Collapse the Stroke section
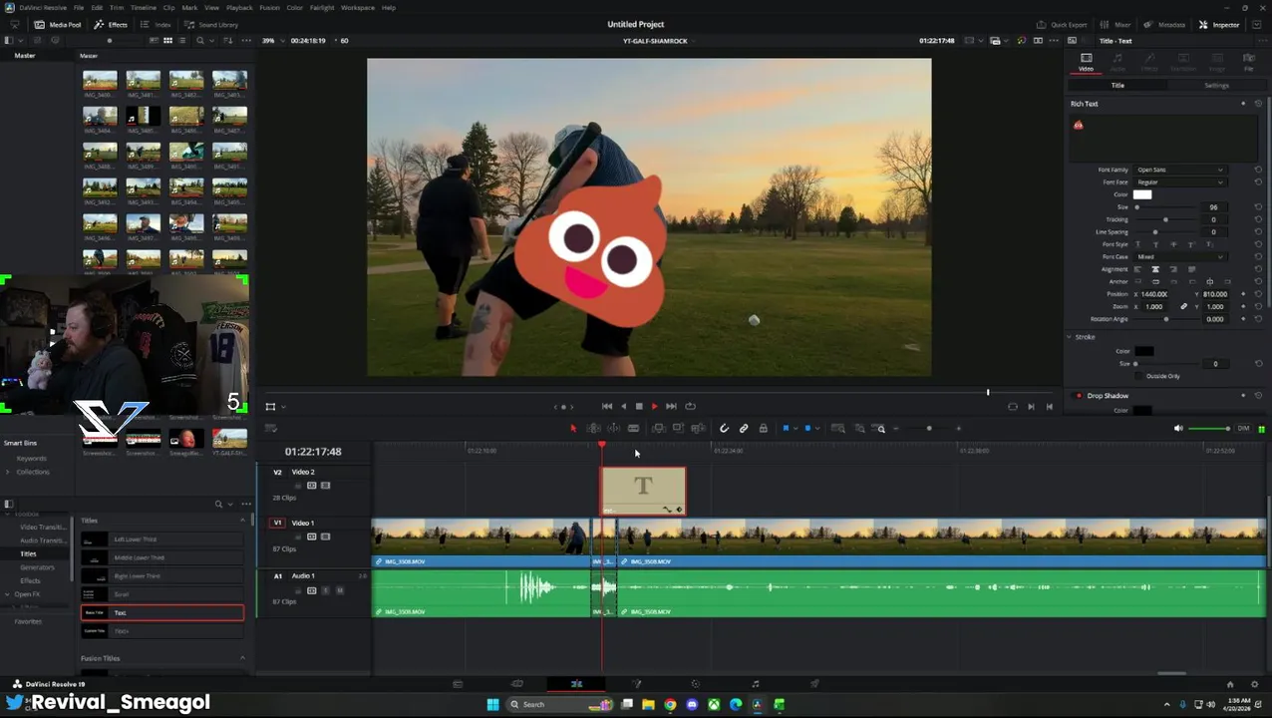Image resolution: width=1272 pixels, height=718 pixels. [1071, 337]
